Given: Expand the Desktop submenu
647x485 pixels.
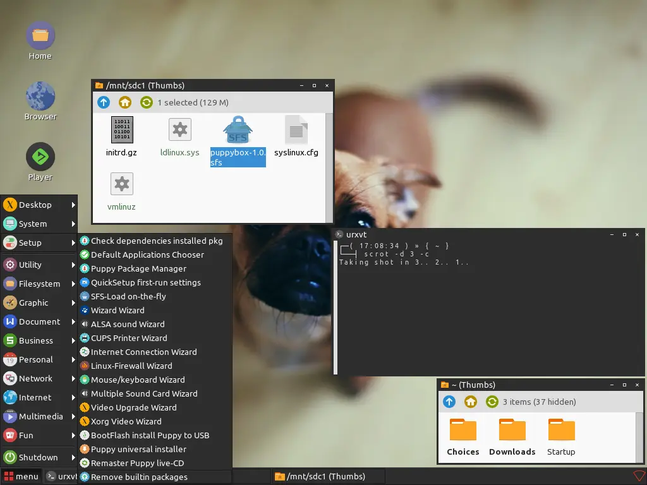Looking at the screenshot, I should [x=39, y=205].
